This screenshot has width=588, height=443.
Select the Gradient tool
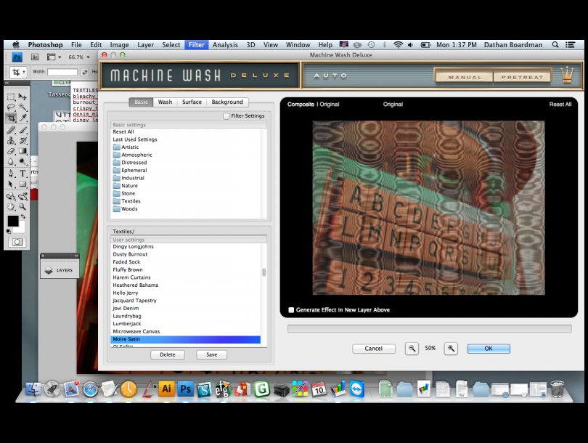[x=23, y=151]
